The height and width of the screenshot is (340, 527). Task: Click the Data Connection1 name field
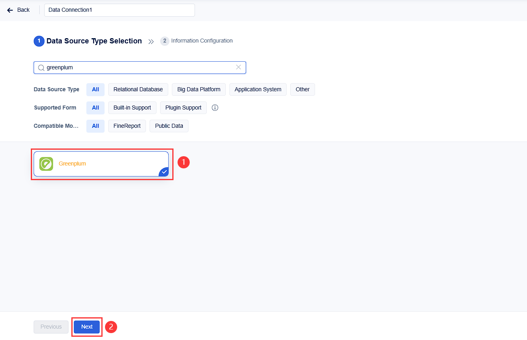coord(119,10)
